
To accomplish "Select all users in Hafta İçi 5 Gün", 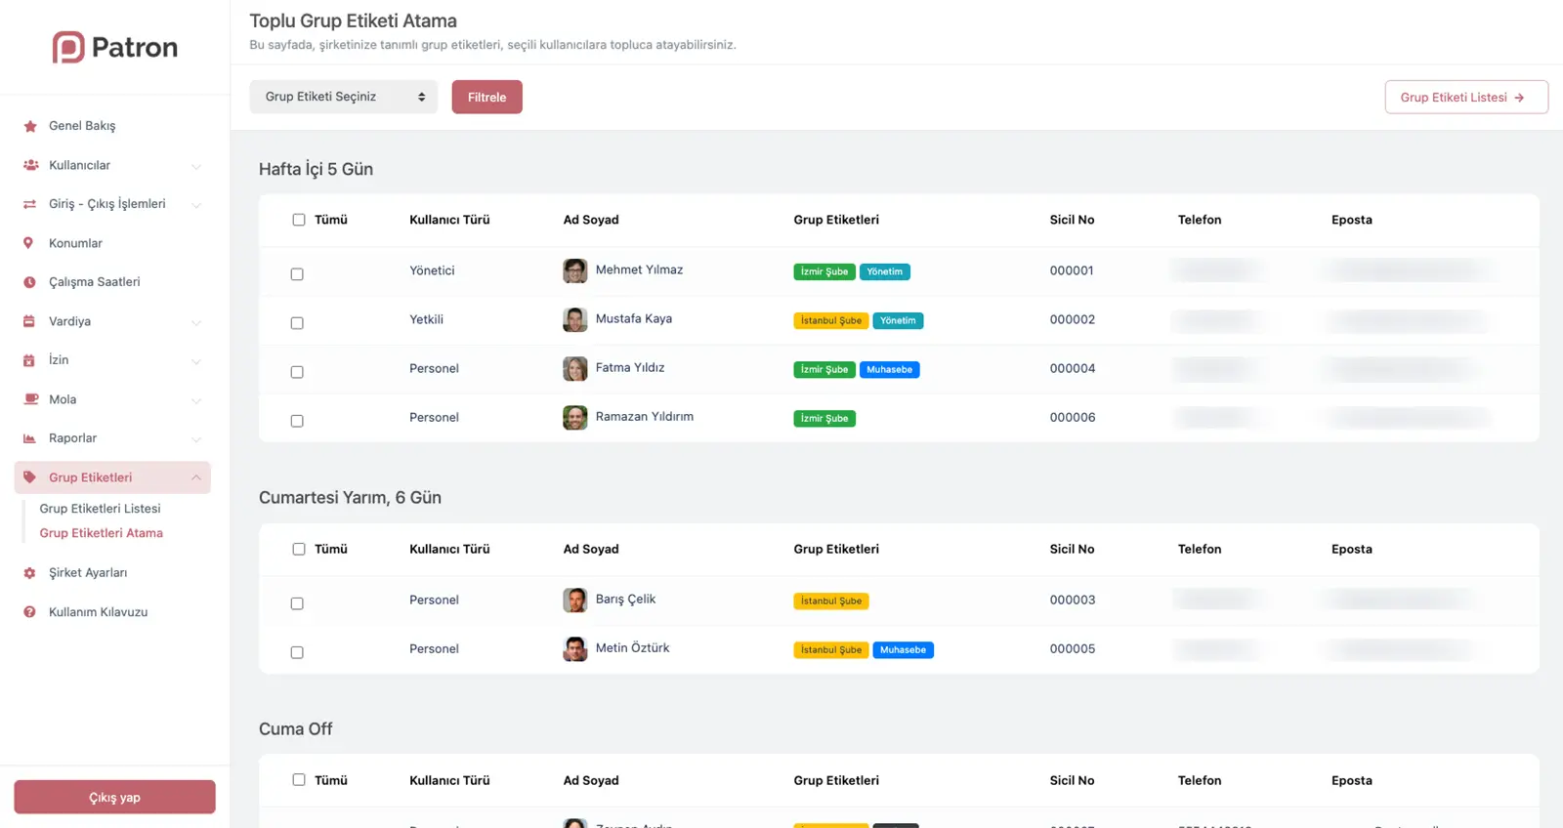I will pos(299,220).
